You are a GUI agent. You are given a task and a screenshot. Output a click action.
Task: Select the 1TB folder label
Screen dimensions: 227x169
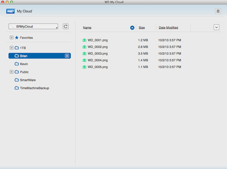coord(23,48)
